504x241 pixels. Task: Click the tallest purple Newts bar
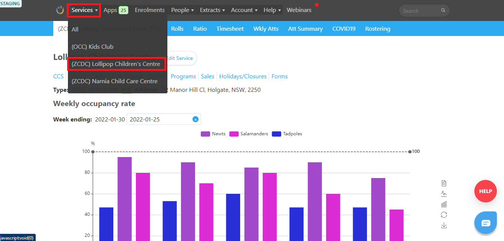point(125,199)
